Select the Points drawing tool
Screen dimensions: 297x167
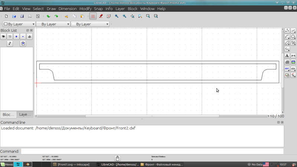click(287, 31)
